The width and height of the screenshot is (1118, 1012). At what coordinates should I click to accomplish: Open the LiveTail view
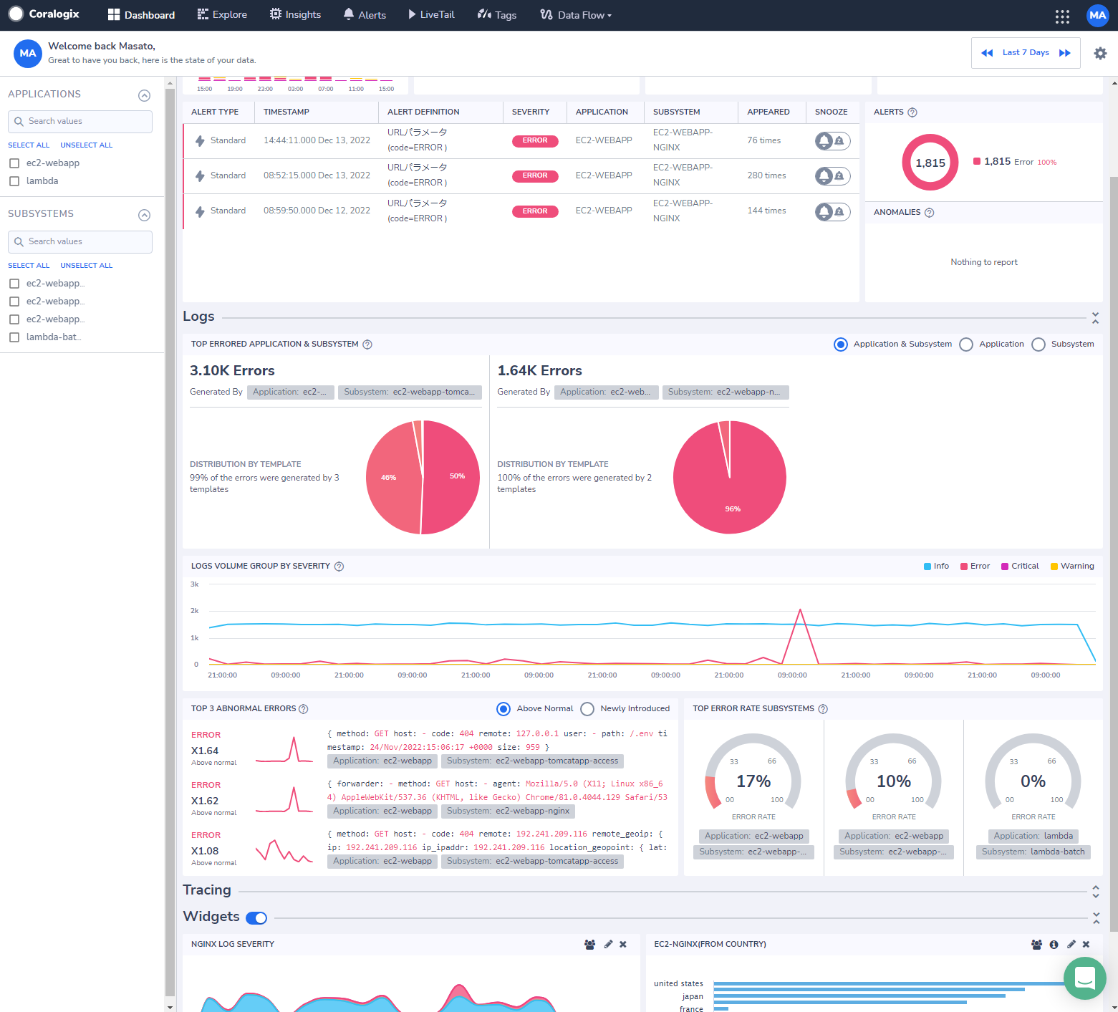(431, 14)
